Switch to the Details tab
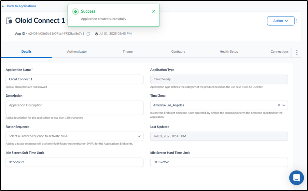 pos(26,52)
